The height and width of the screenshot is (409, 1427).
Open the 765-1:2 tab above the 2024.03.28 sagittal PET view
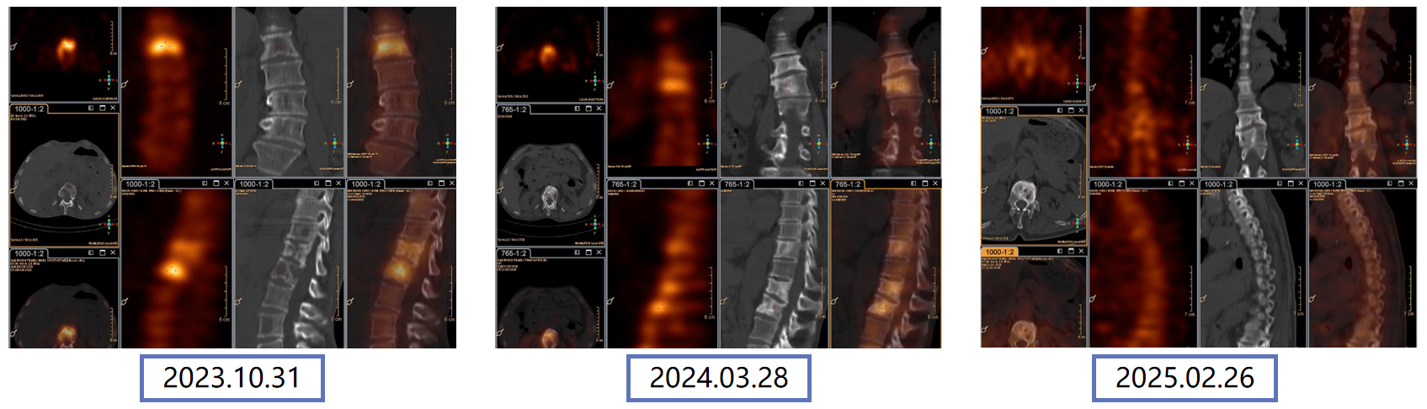click(625, 184)
